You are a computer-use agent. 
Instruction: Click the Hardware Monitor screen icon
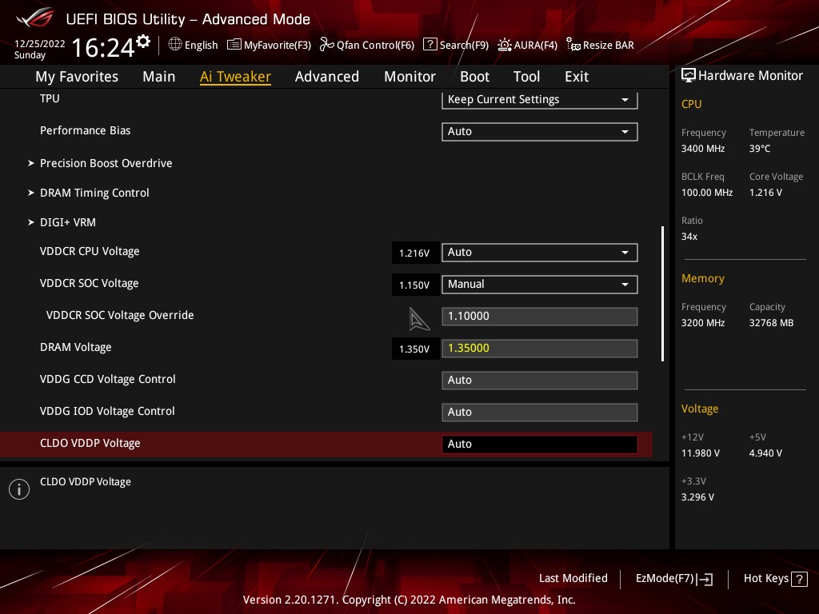[689, 75]
